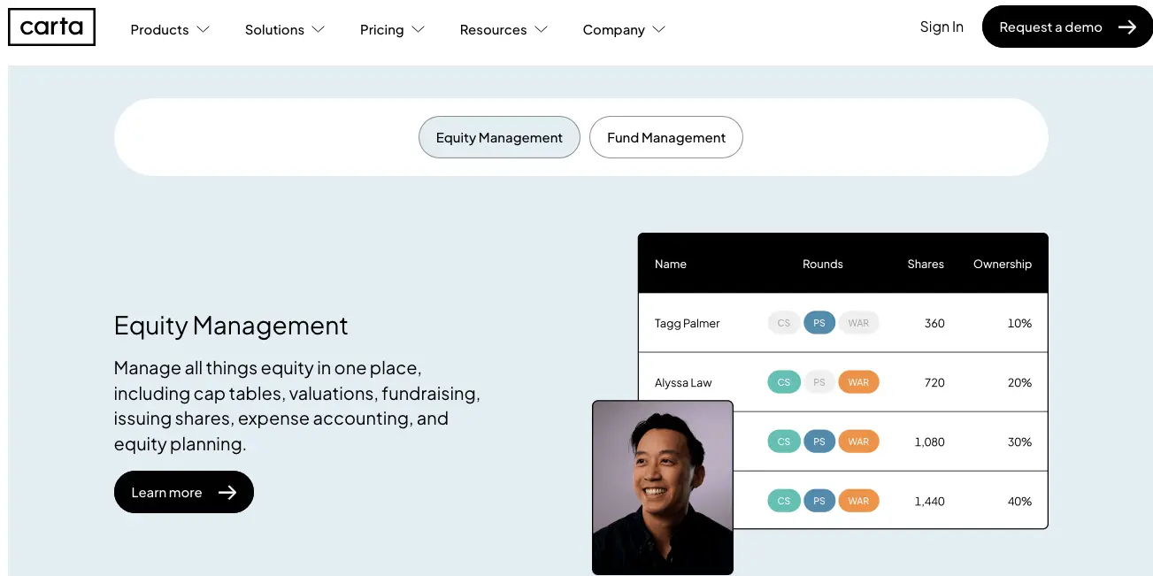Click the 1,080 shares value
Image resolution: width=1153 pixels, height=576 pixels.
(x=929, y=442)
